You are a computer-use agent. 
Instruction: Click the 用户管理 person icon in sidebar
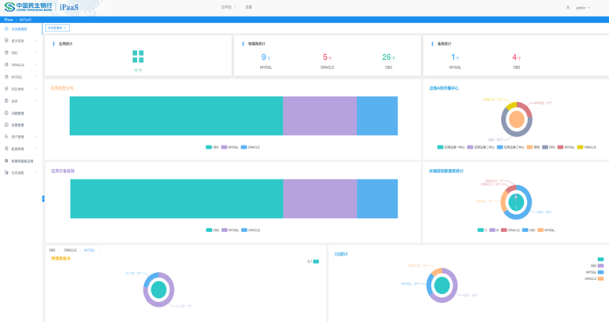tap(6, 137)
